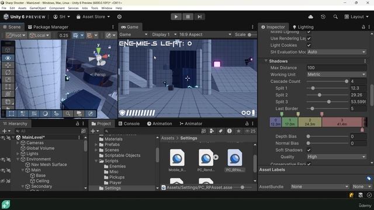Open the GameObject menu
This screenshot has width=374, height=210.
pyautogui.click(x=37, y=8)
